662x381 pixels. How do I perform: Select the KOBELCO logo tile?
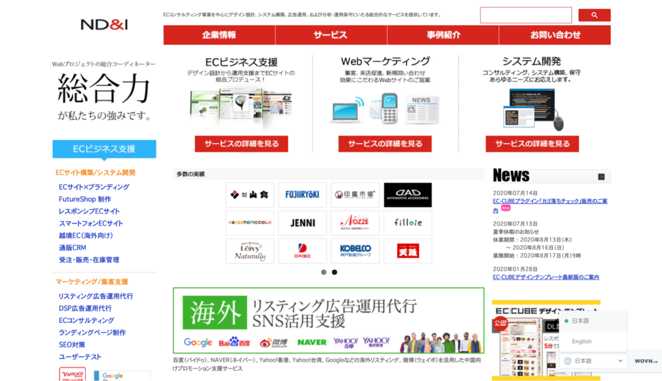point(355,251)
